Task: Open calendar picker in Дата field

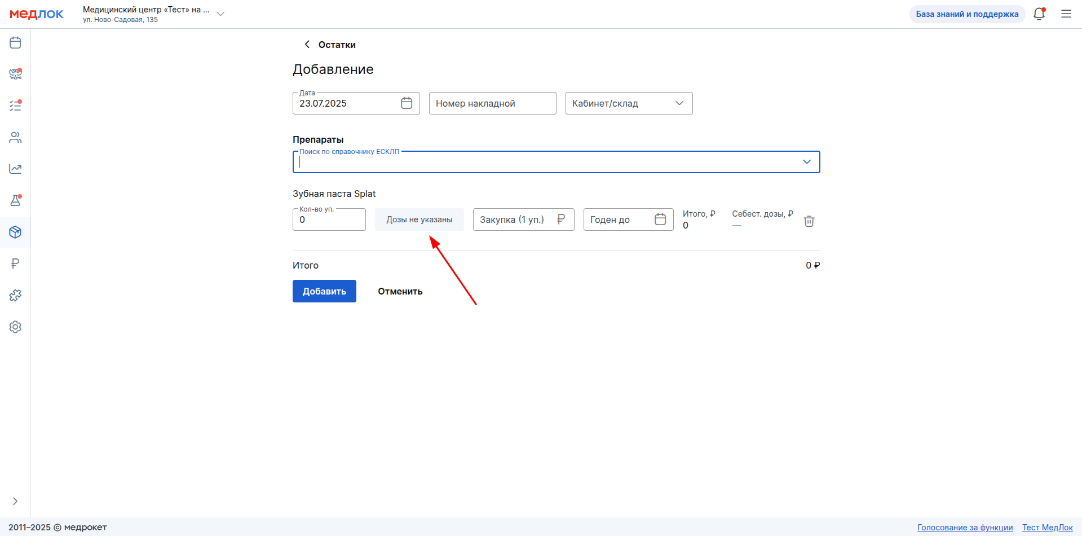Action: coord(407,103)
